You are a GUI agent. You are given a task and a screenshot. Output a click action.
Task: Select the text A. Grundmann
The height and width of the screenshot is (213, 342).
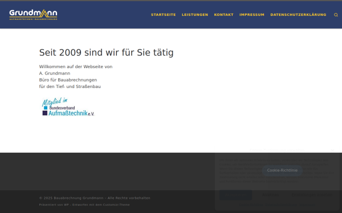55,73
